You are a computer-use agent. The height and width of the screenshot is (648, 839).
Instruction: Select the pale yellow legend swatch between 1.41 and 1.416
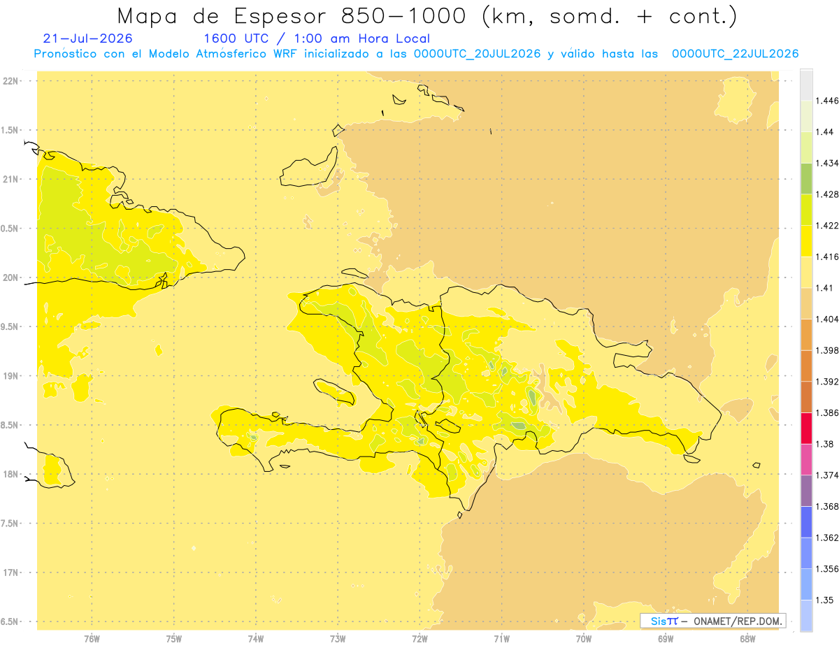[806, 272]
